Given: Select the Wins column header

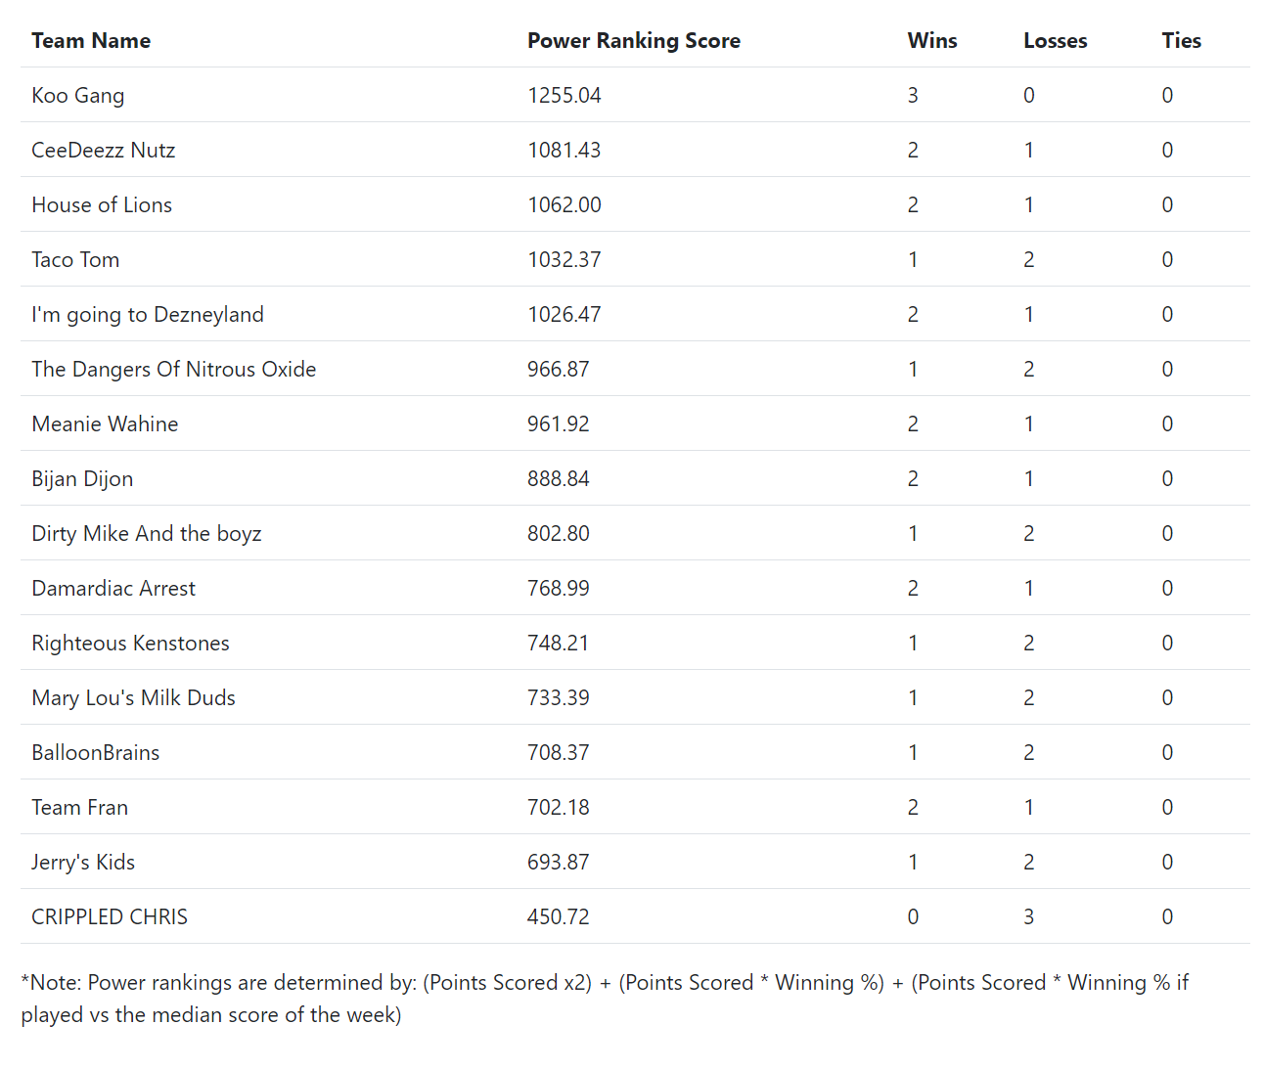Looking at the screenshot, I should (932, 40).
